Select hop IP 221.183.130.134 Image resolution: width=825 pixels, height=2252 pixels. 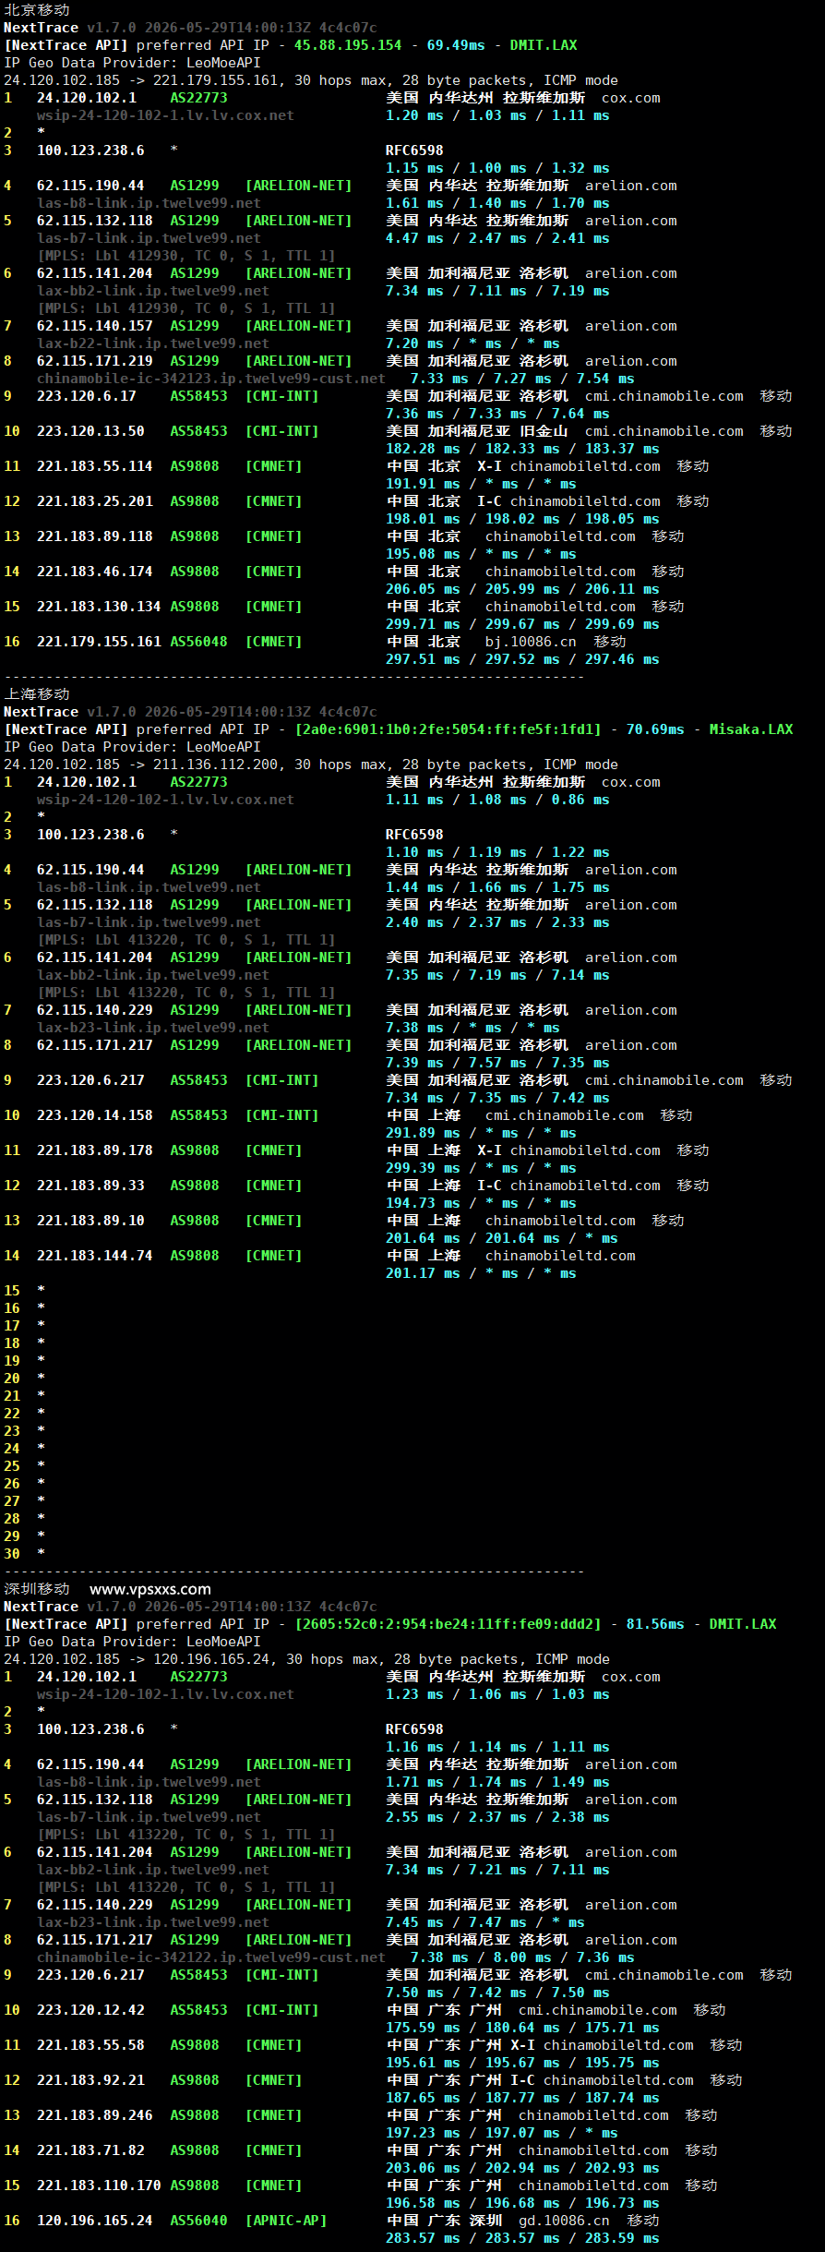pos(99,606)
